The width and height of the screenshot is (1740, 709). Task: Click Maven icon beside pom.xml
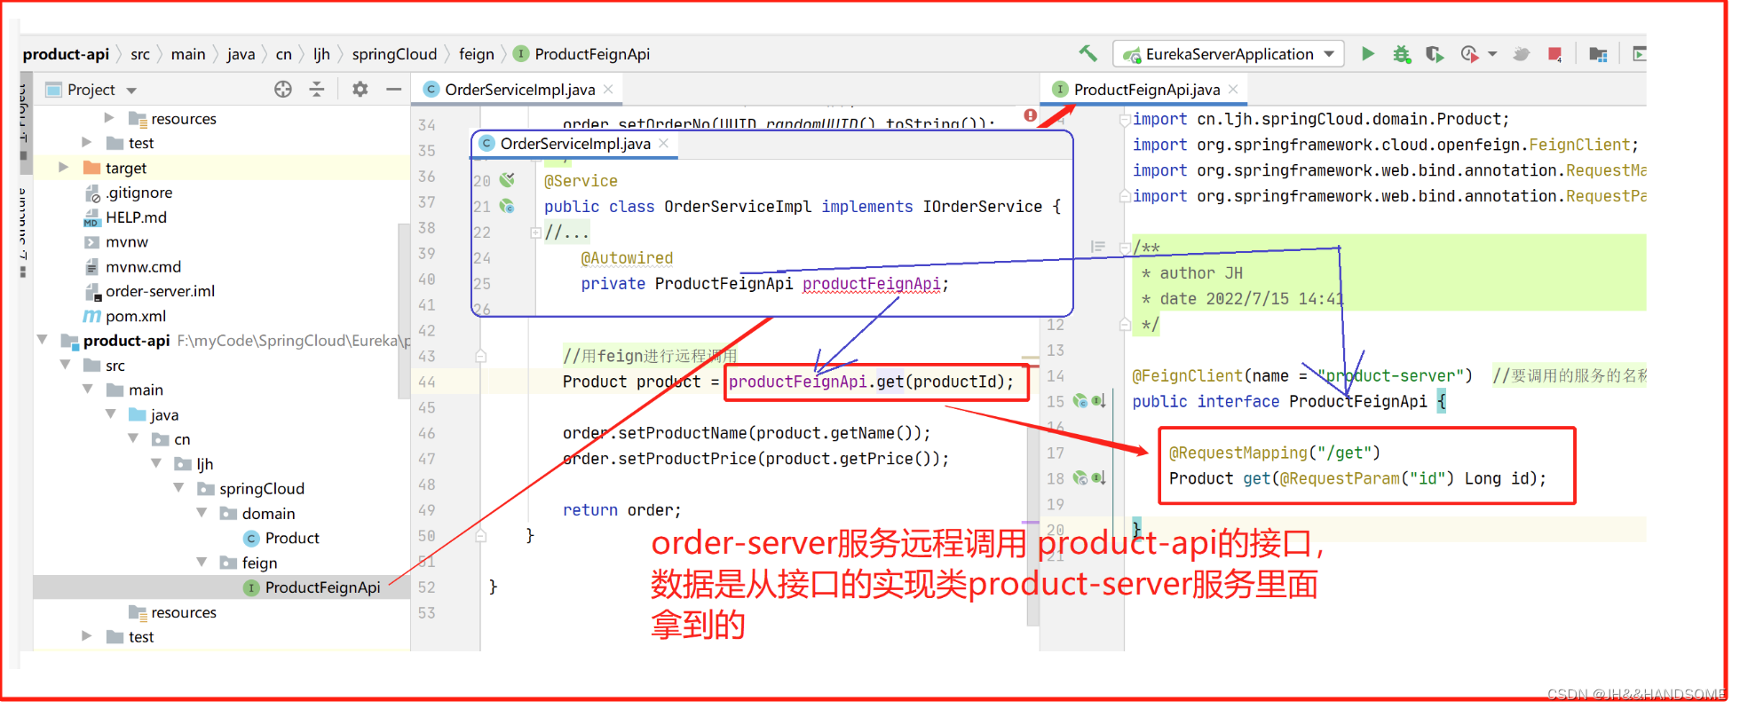pyautogui.click(x=91, y=316)
